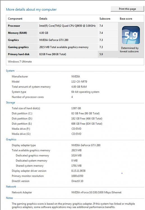Click the Print this page button

(x=127, y=9)
